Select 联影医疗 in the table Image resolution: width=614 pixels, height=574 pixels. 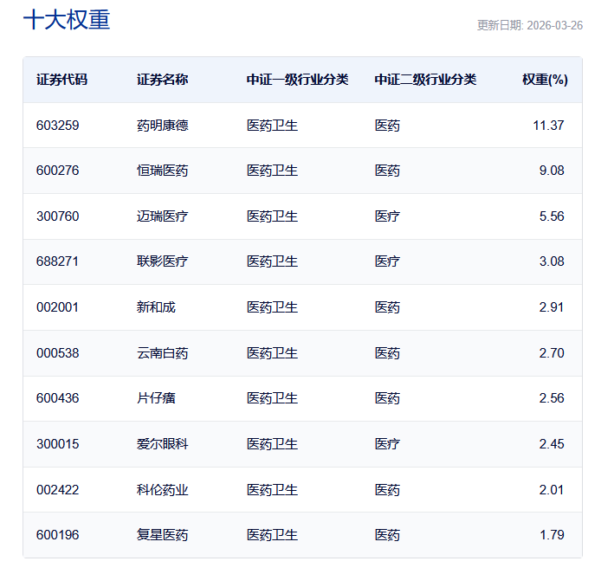coord(162,261)
